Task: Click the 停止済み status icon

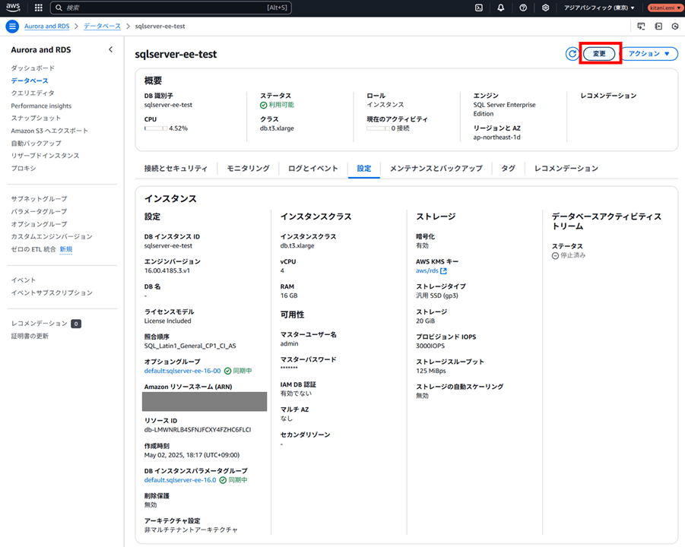Action: (x=555, y=255)
